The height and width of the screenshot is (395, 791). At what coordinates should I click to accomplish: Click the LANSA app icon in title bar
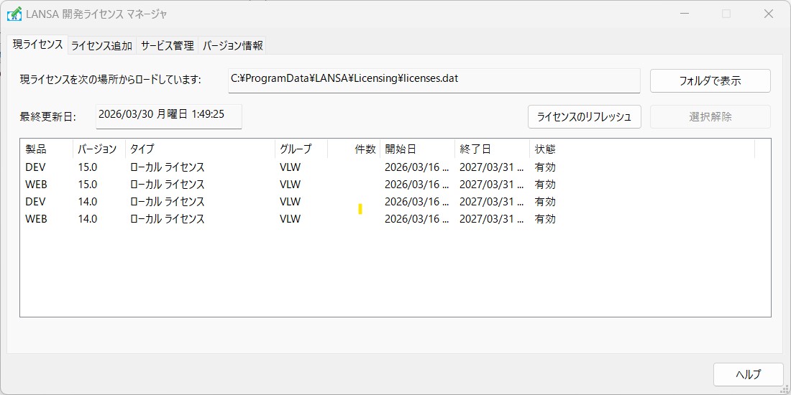click(x=14, y=14)
